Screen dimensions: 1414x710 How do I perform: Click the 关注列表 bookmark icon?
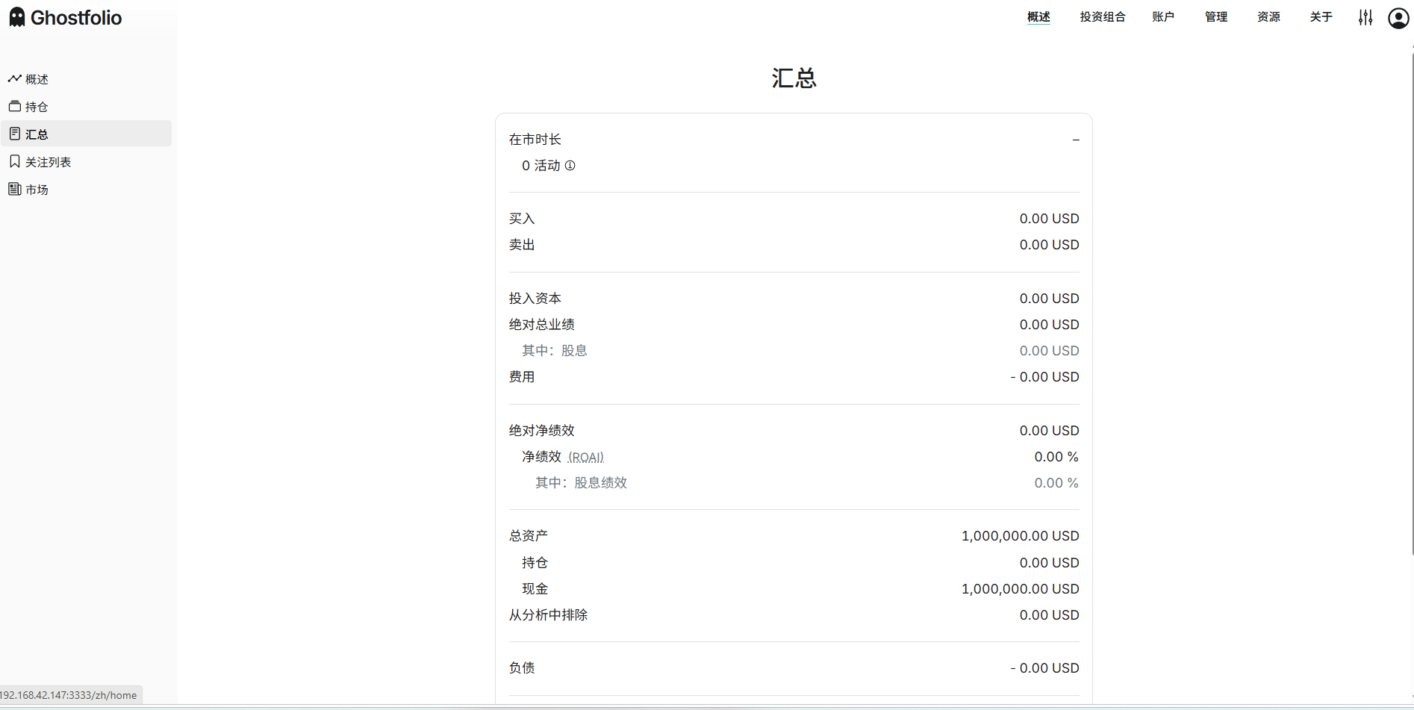(14, 161)
